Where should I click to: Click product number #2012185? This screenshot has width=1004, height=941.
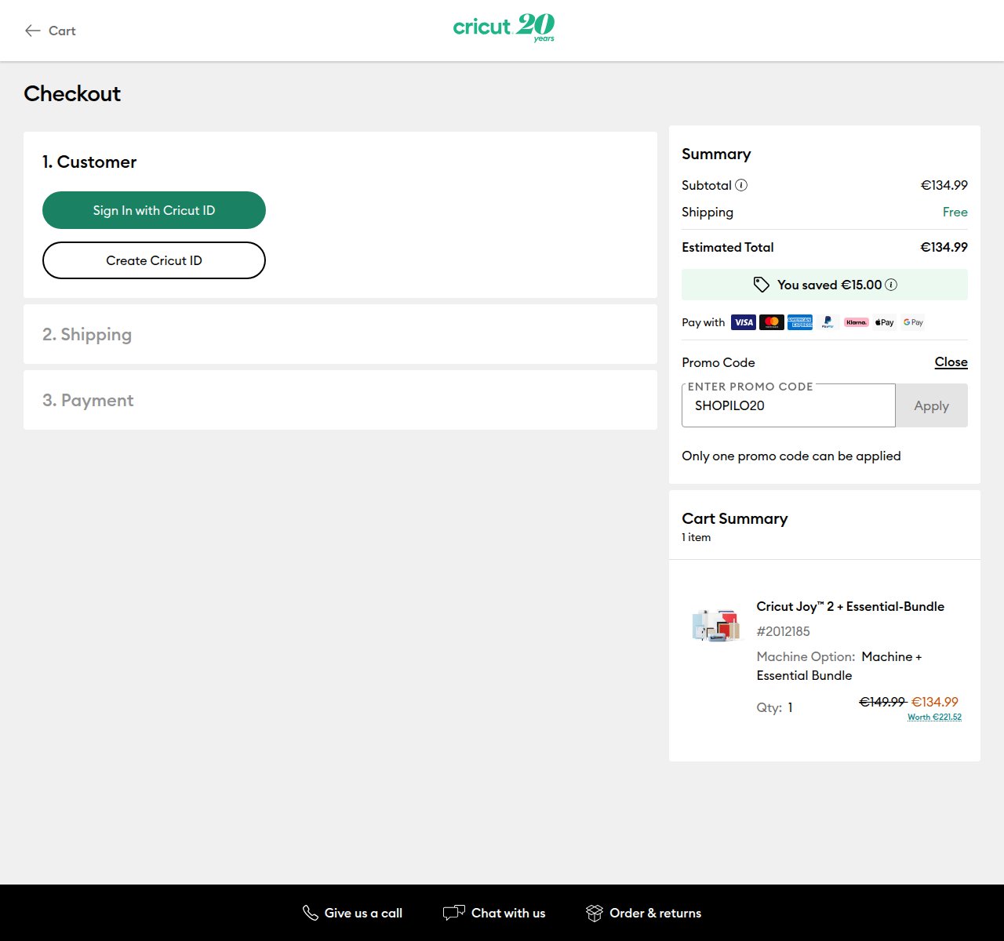tap(783, 631)
